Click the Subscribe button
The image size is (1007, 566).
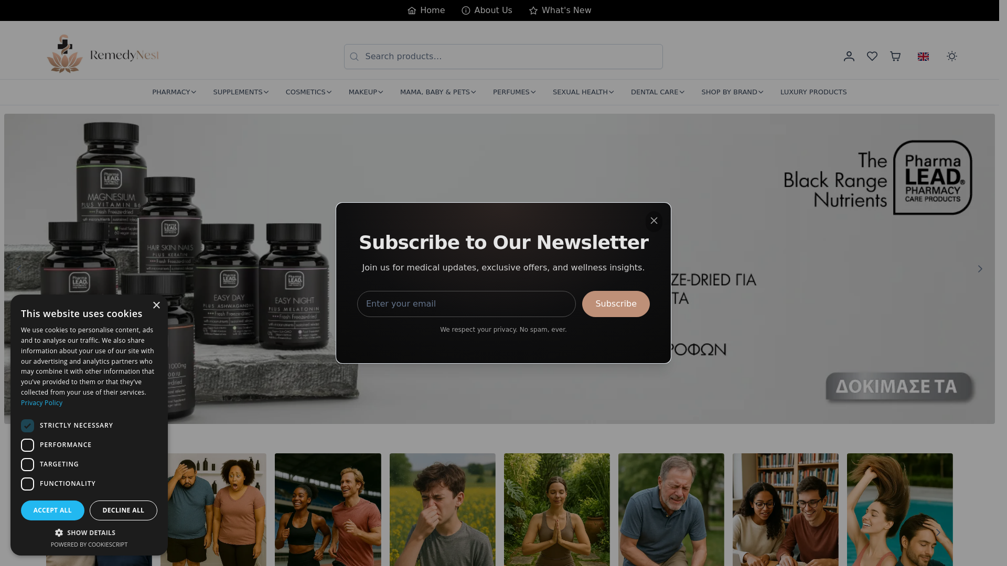pos(616,304)
